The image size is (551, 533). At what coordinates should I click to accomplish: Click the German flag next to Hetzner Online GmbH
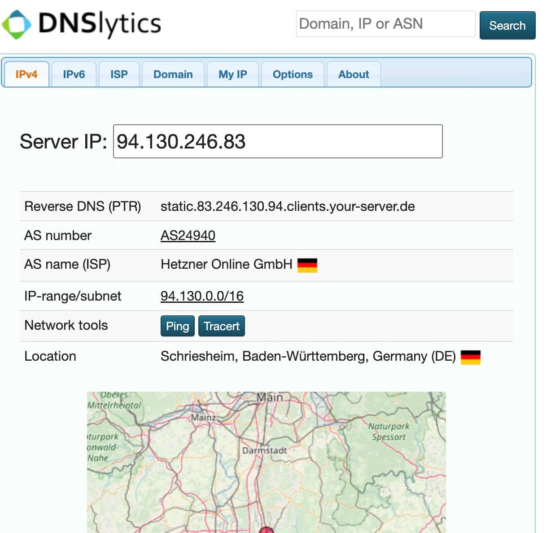click(308, 265)
